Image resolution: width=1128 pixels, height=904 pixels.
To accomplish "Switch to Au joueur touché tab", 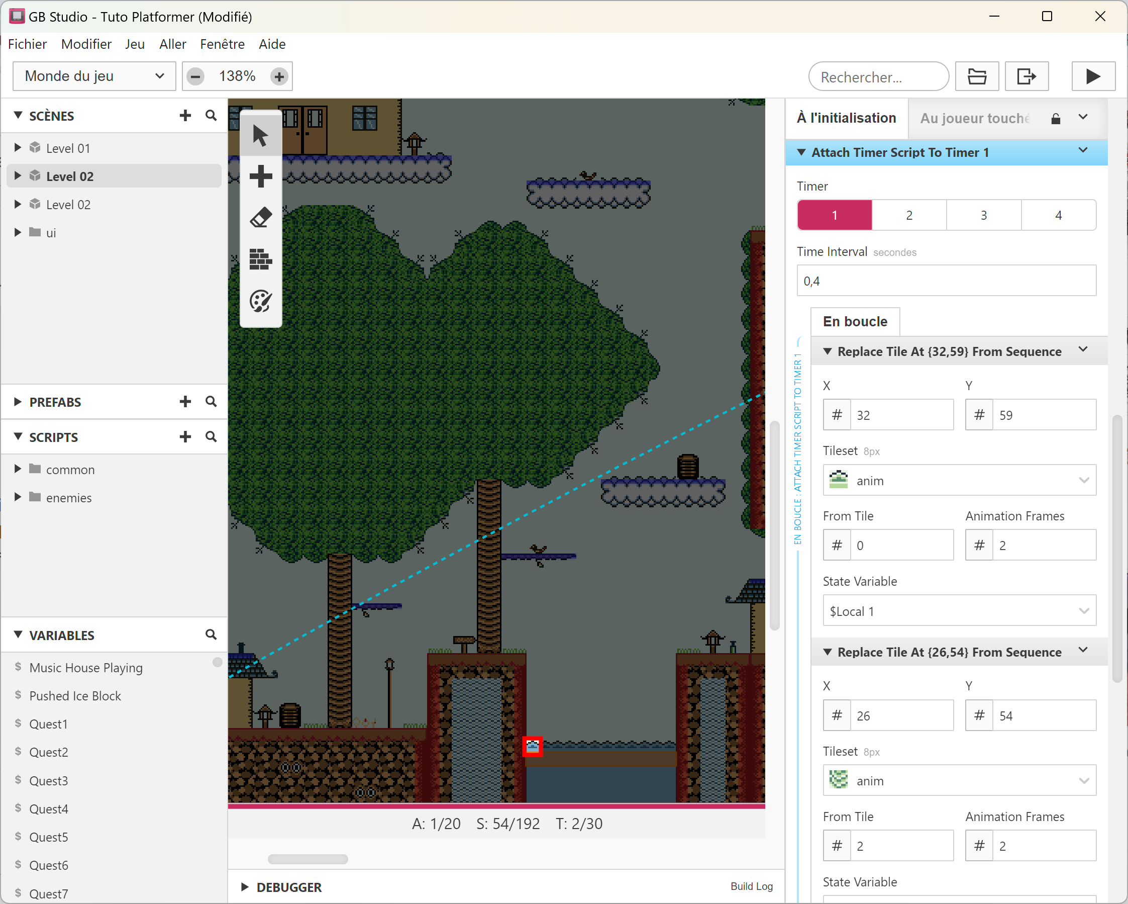I will point(975,118).
